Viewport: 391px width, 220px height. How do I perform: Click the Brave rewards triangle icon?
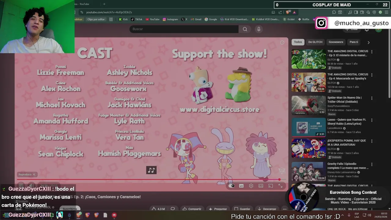click(x=294, y=12)
